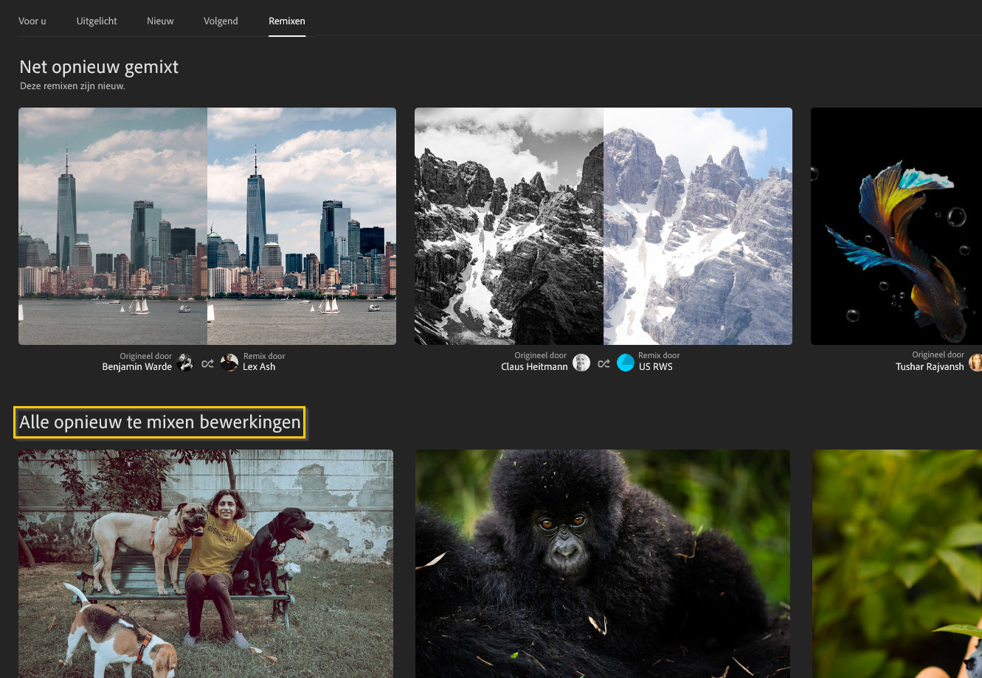Screen dimensions: 982x678
Task: Click 'Deze remixen zijn nieuw.' subtitle
Action: pos(72,86)
